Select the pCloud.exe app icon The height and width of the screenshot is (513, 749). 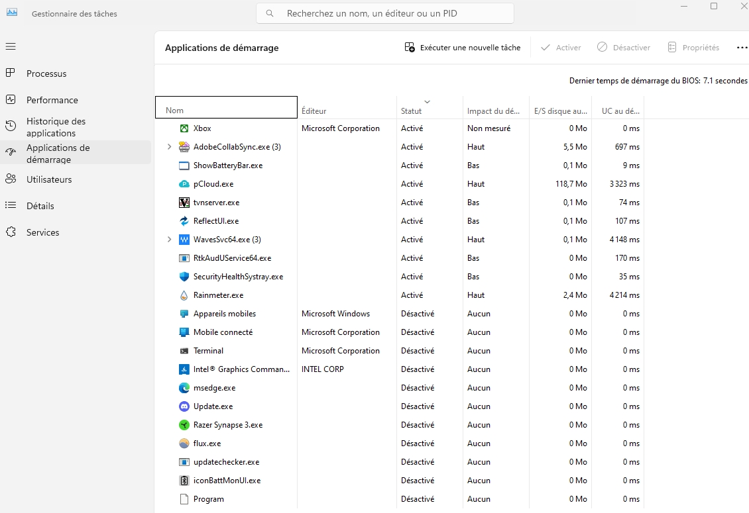point(184,184)
